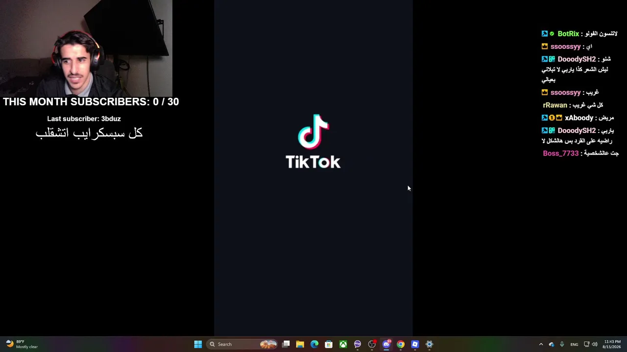
Task: Open the purple chat bubble taskbar app
Action: click(358, 344)
